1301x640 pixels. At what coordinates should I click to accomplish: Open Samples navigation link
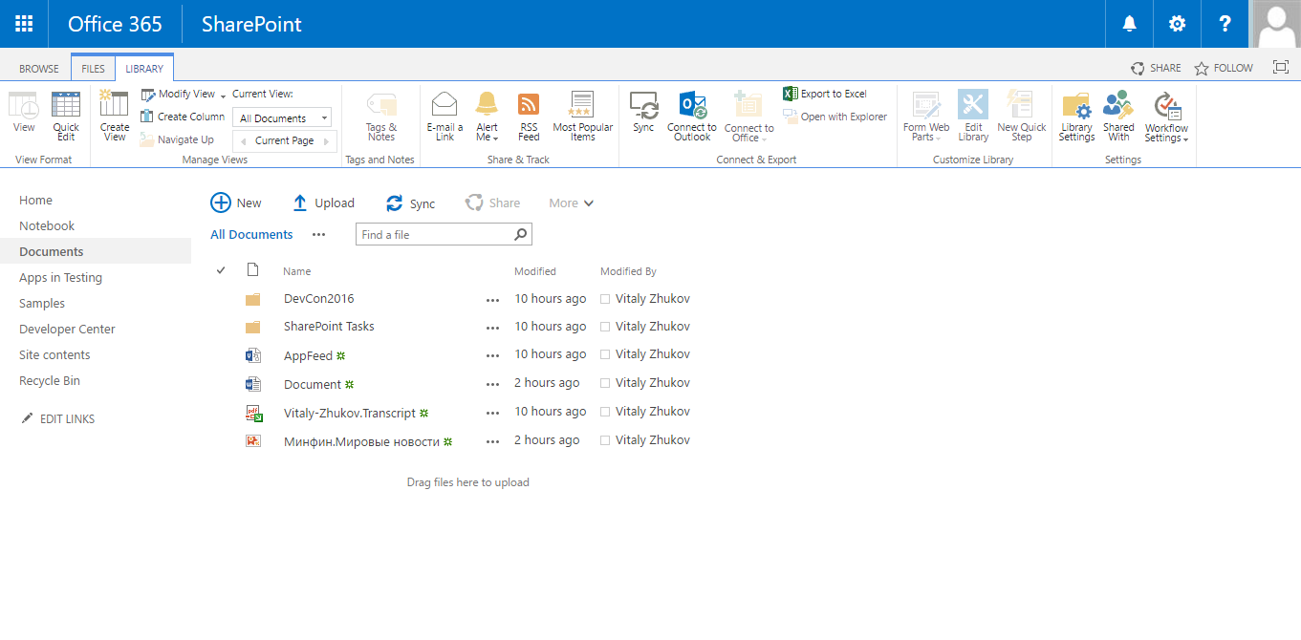coord(42,303)
